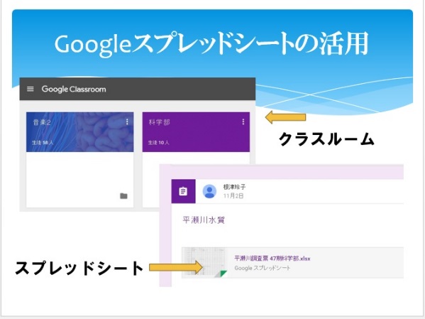This screenshot has width=425, height=319.
Task: Open the three-dot menu on 音楽2 card
Action: point(127,122)
